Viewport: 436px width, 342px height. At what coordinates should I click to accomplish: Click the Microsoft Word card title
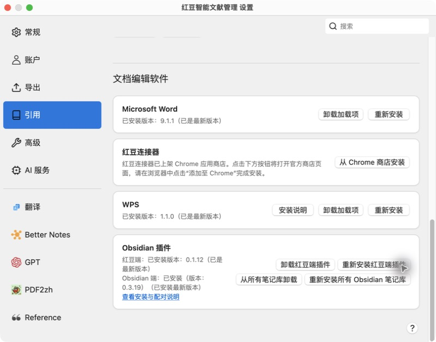point(149,109)
